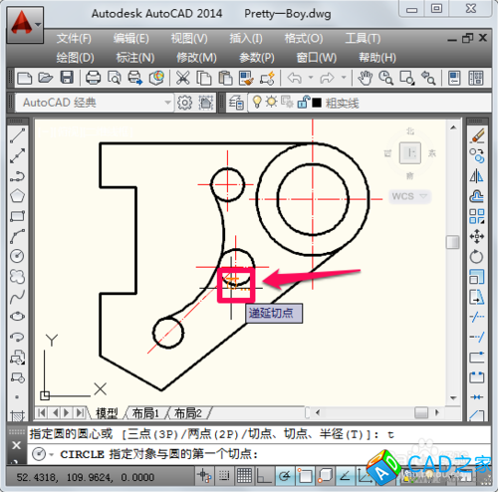Toggle grid display in status bar
The image size is (498, 492).
click(x=244, y=477)
